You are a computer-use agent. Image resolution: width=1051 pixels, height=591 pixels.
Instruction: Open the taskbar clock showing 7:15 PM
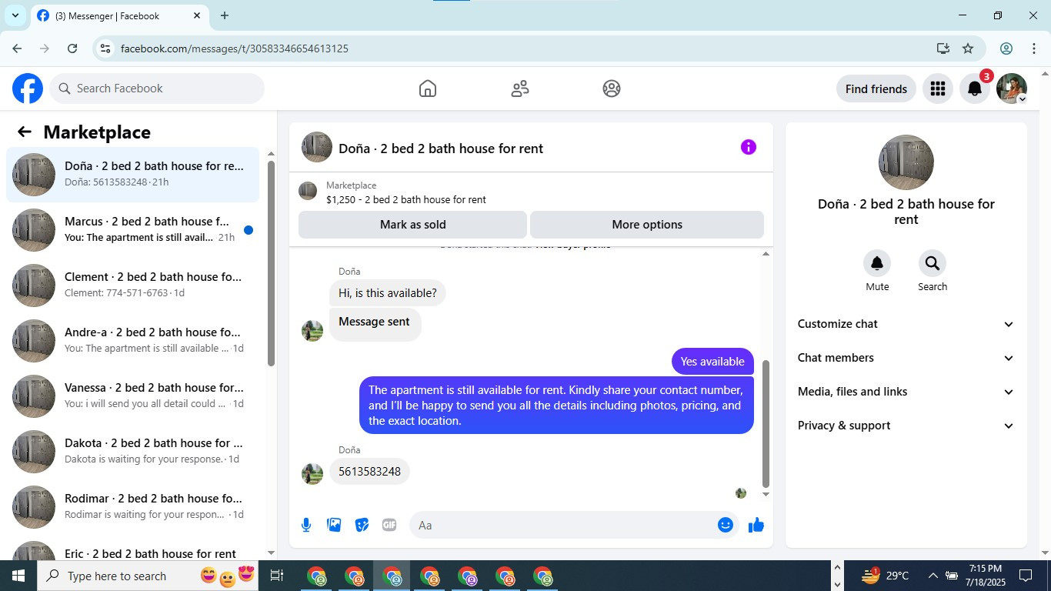(x=985, y=576)
